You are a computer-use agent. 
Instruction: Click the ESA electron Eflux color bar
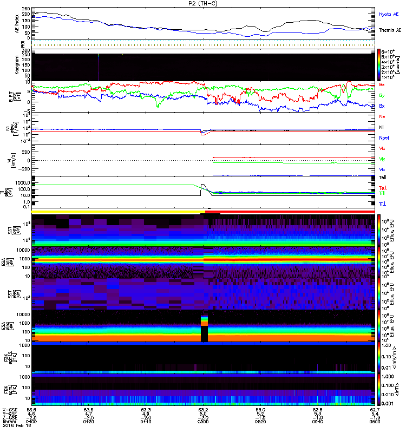tap(379, 326)
